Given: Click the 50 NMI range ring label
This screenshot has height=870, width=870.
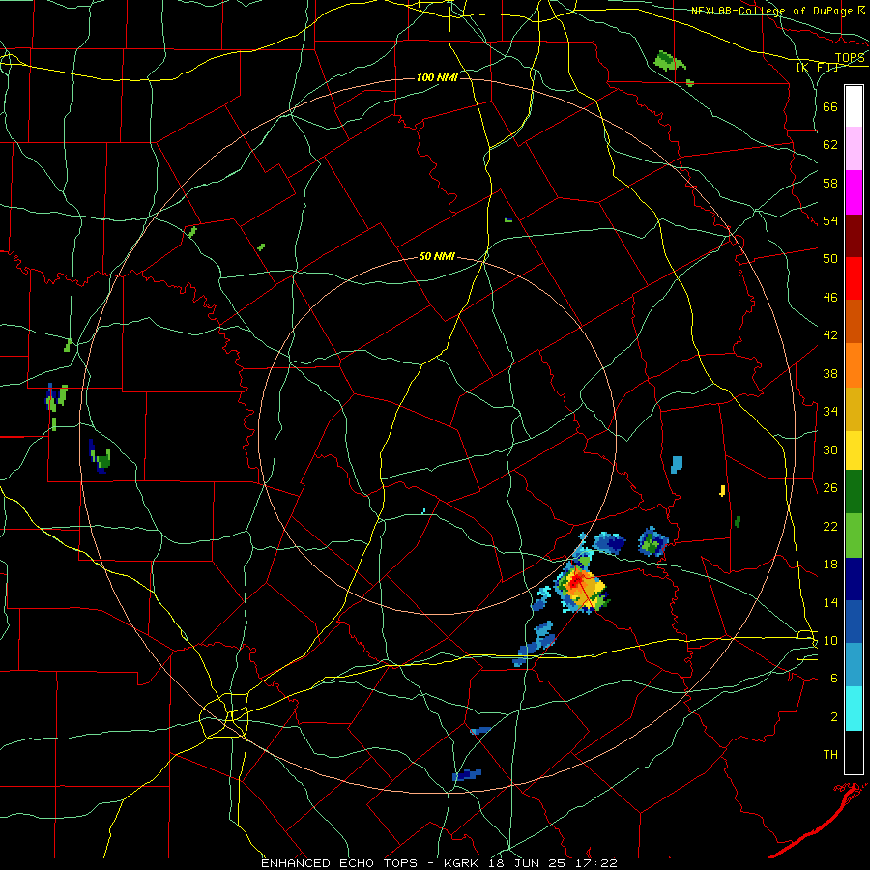Looking at the screenshot, I should pos(437,256).
